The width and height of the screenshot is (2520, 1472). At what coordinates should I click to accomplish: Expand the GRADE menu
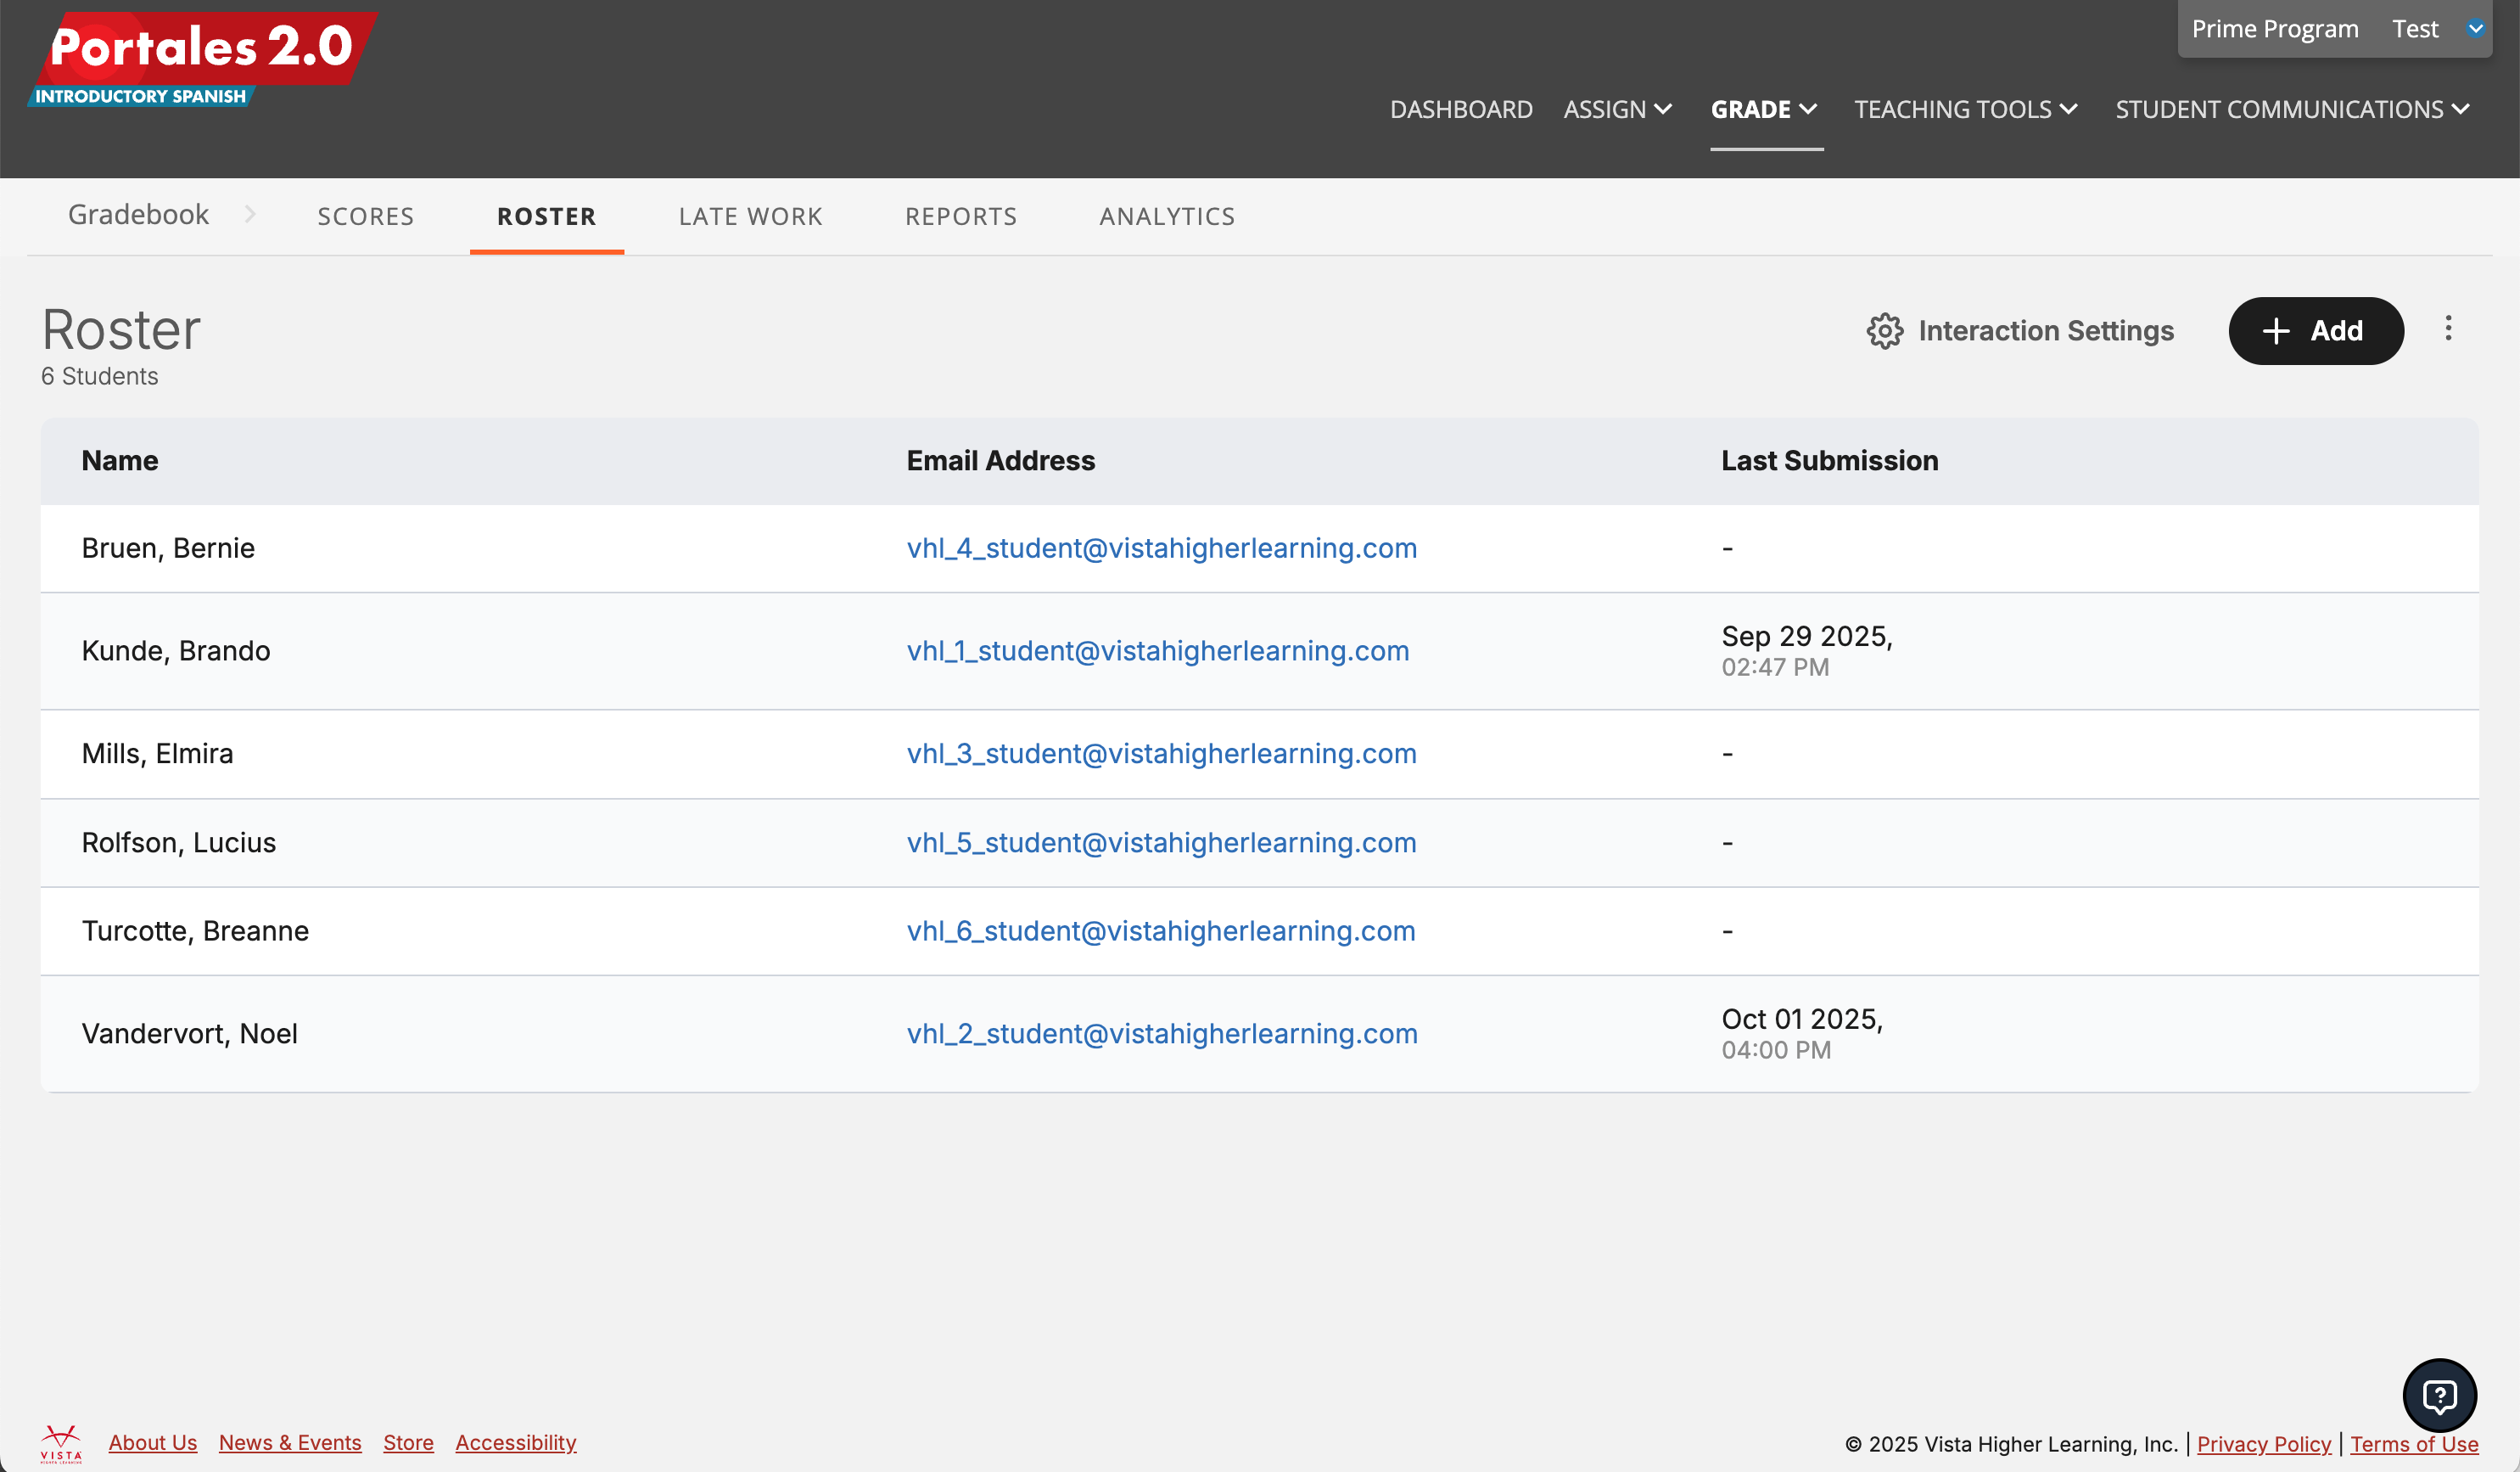point(1765,109)
